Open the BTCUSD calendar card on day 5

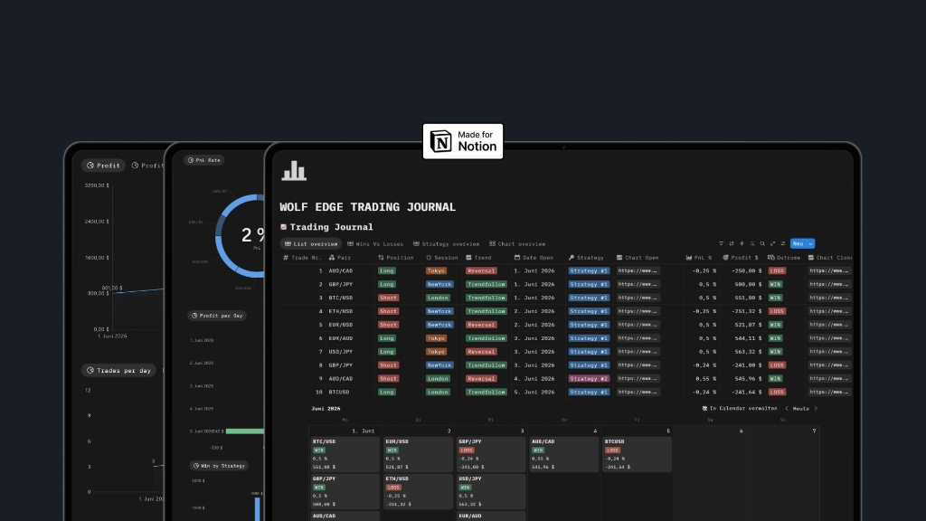(637, 454)
